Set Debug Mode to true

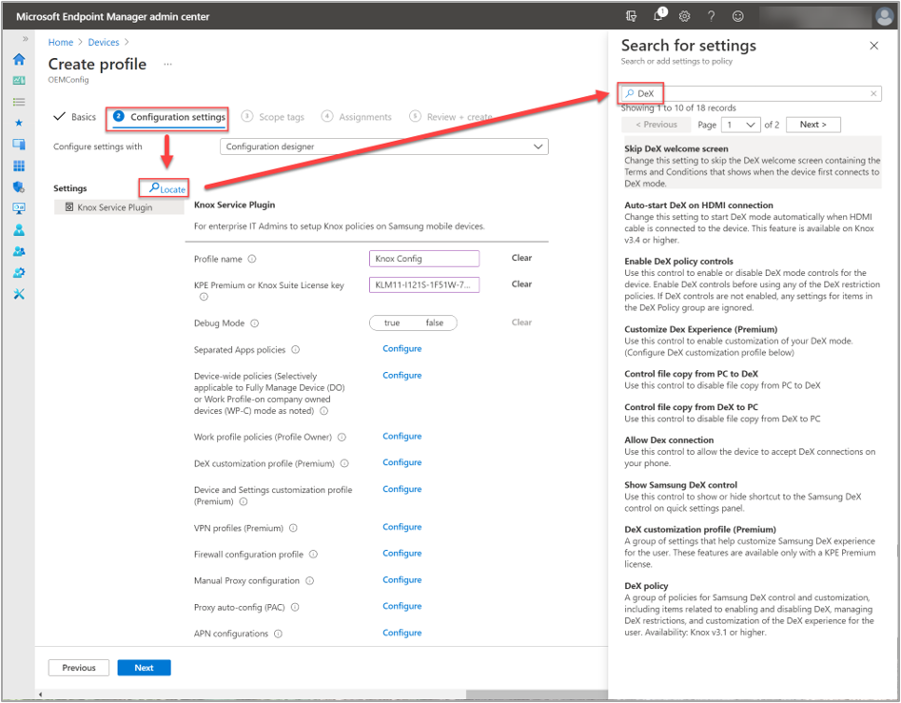(392, 322)
